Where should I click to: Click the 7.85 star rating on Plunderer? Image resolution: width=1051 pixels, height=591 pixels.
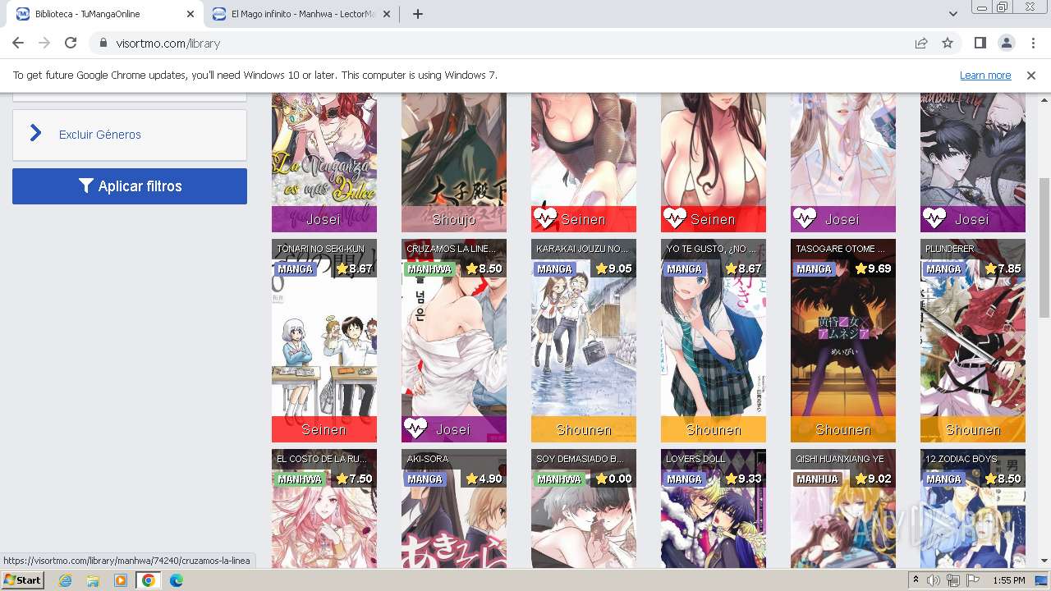click(1003, 268)
